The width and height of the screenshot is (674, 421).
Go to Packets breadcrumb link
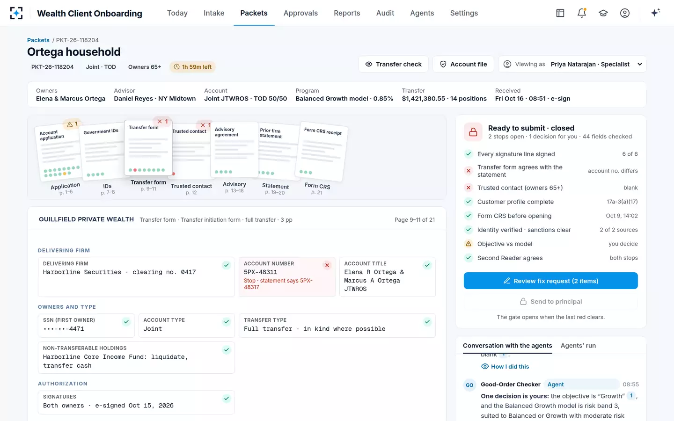38,40
